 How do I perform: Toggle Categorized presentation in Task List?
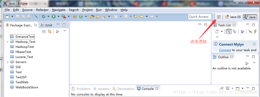229,31
